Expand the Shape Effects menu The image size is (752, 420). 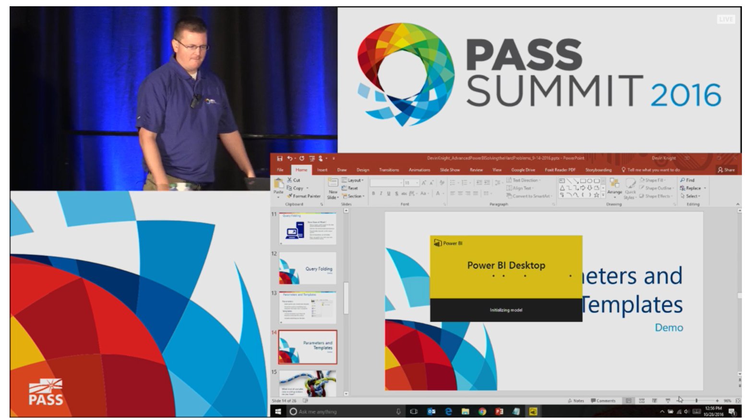coord(656,196)
